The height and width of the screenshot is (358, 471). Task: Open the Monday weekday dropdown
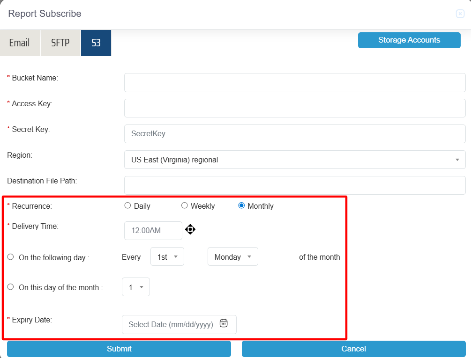coord(232,257)
